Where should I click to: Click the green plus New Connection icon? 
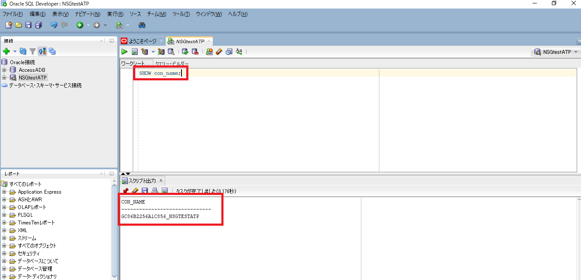[6, 51]
